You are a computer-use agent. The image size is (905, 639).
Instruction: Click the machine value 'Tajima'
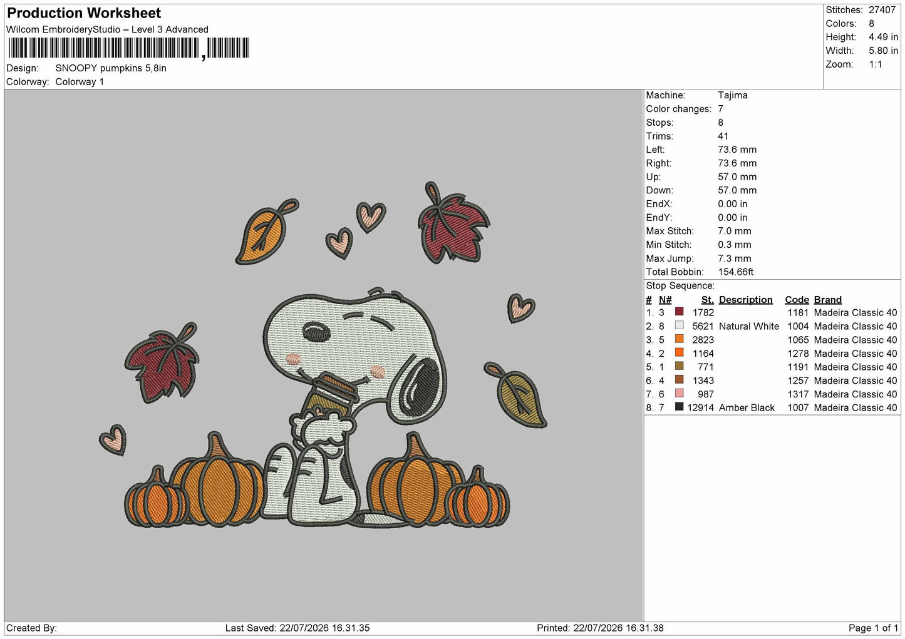click(733, 95)
